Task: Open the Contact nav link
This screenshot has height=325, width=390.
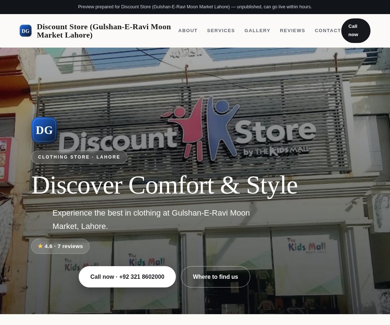Action: [x=328, y=31]
